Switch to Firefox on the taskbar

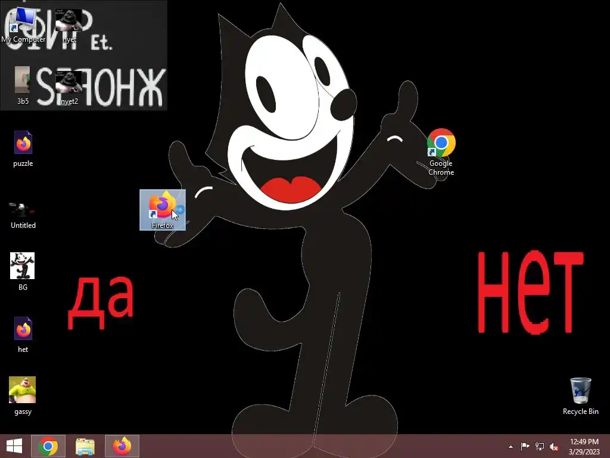click(x=122, y=446)
